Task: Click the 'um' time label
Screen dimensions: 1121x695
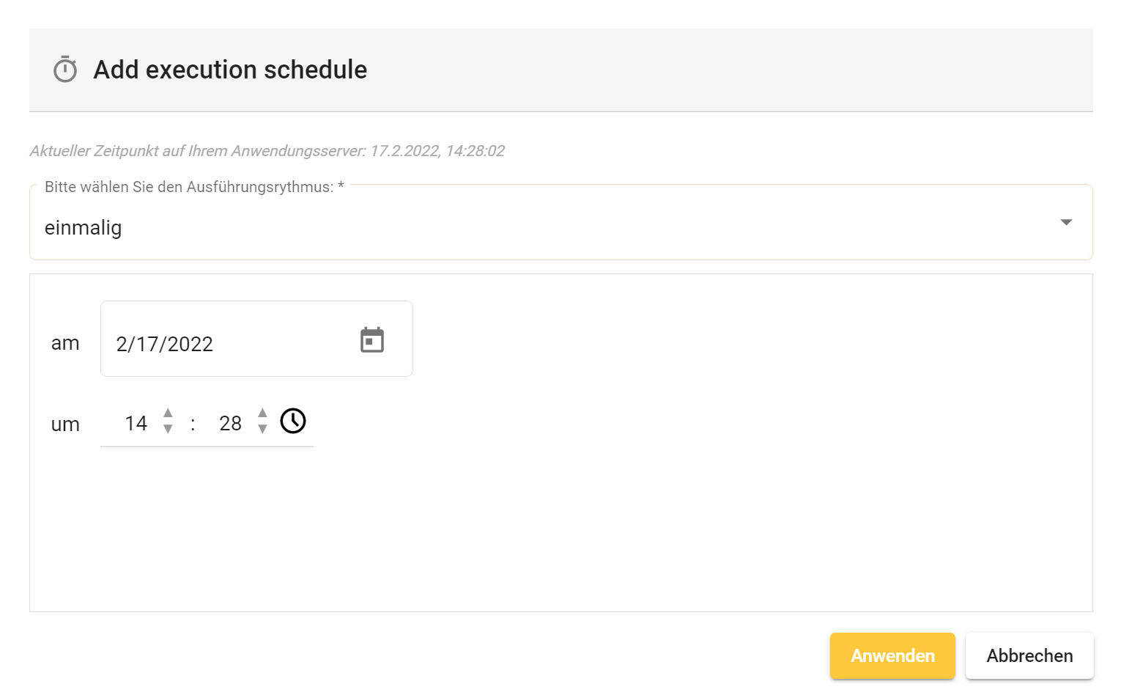Action: click(x=65, y=424)
